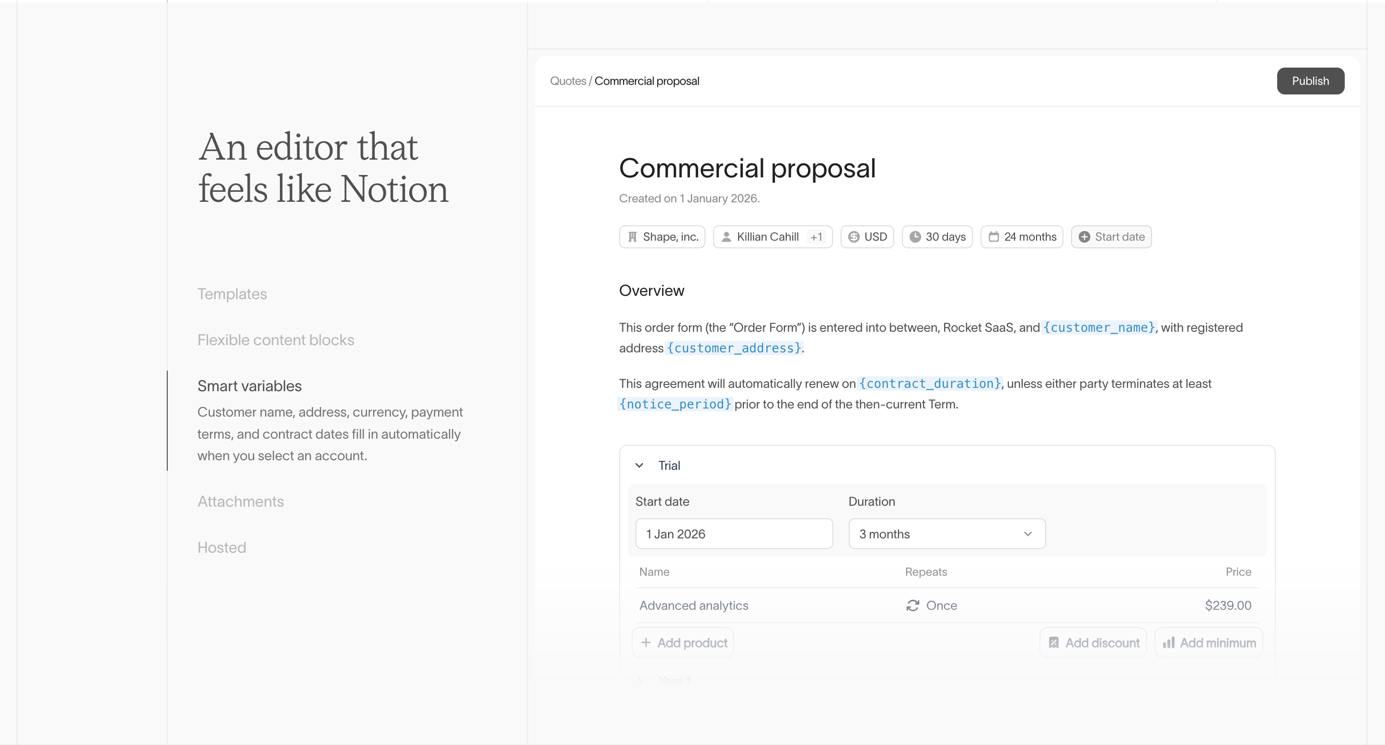Click the Commercial proposal document title

point(747,168)
